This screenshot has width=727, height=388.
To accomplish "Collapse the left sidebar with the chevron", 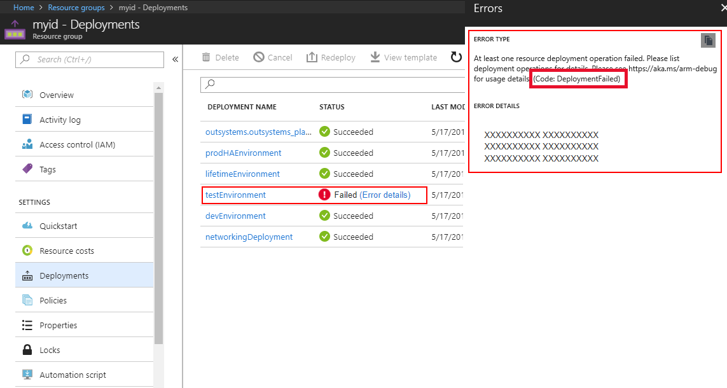I will [176, 58].
